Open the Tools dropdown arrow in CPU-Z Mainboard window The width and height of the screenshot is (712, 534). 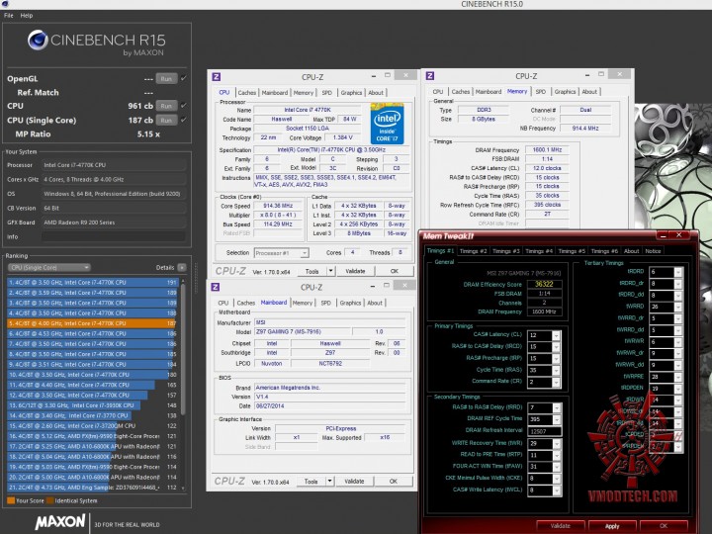pos(329,482)
